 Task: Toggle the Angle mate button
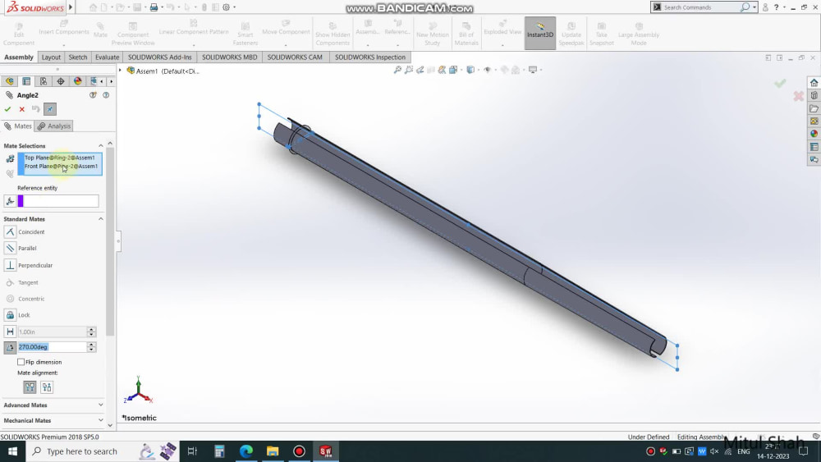pyautogui.click(x=10, y=347)
